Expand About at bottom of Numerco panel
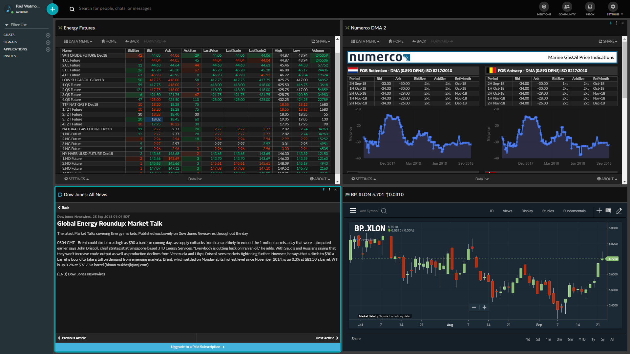This screenshot has height=354, width=630. coord(607,179)
